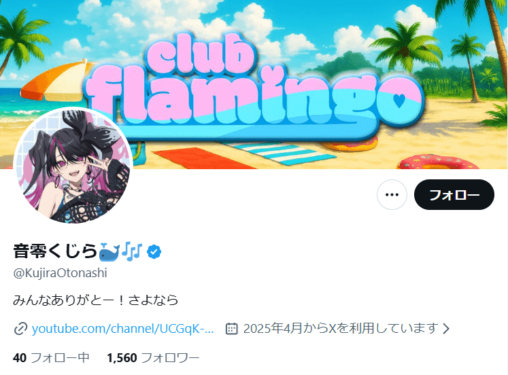Click the music notes emoji in name

pos(132,251)
